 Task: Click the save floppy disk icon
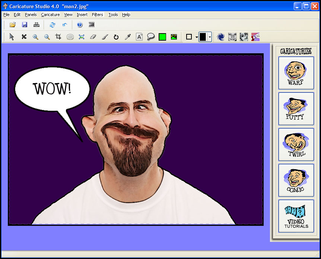(25, 25)
